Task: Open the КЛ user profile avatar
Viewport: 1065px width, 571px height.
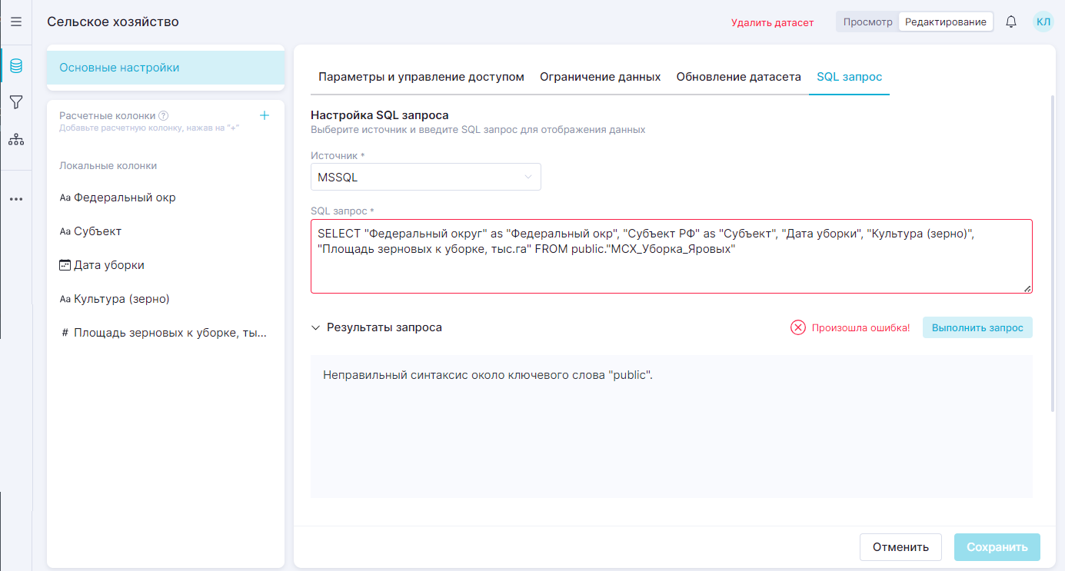Action: tap(1043, 22)
